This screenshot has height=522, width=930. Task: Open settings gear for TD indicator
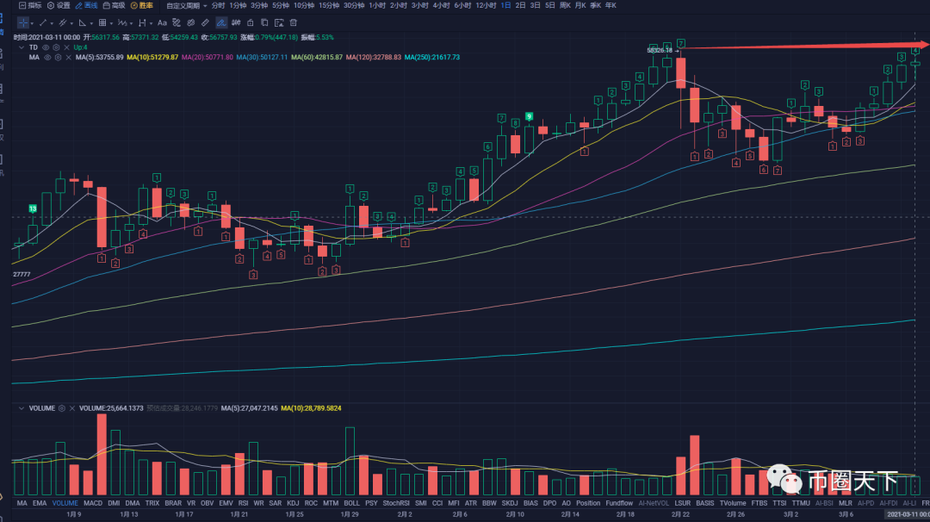57,47
